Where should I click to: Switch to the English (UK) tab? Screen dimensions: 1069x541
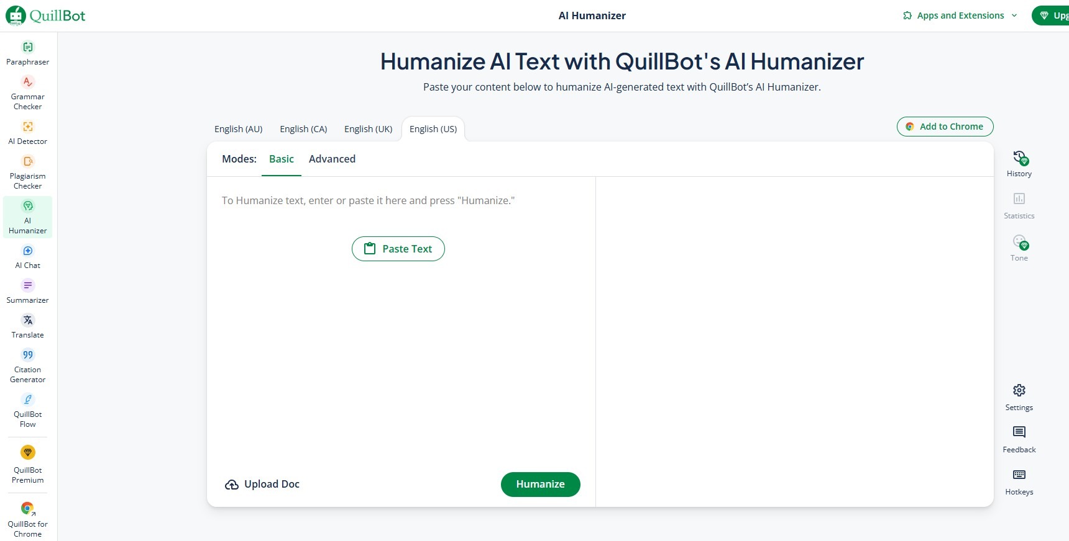368,129
